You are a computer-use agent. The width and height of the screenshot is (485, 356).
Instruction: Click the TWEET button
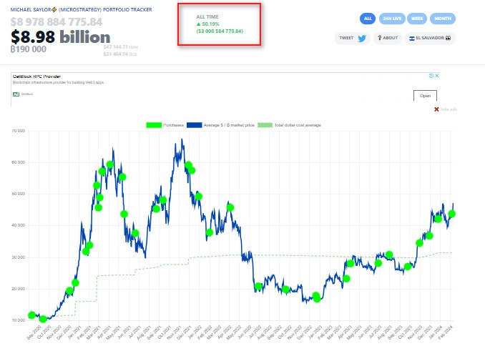click(x=353, y=38)
